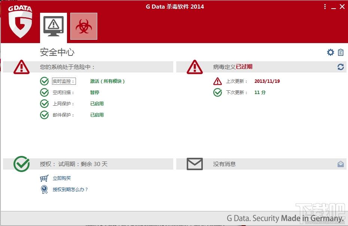The image size is (348, 226).
Task: Switch to the virus protection biohazard tab
Action: click(x=84, y=26)
